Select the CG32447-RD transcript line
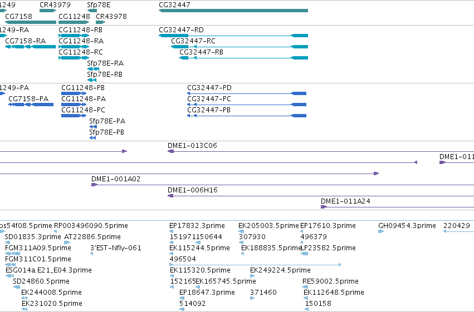Viewport: 474px width, 312px height. pyautogui.click(x=233, y=36)
